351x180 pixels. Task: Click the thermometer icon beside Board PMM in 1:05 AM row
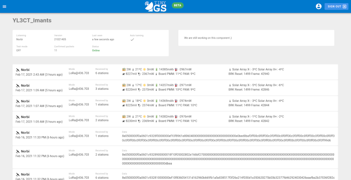pyautogui.click(x=157, y=121)
